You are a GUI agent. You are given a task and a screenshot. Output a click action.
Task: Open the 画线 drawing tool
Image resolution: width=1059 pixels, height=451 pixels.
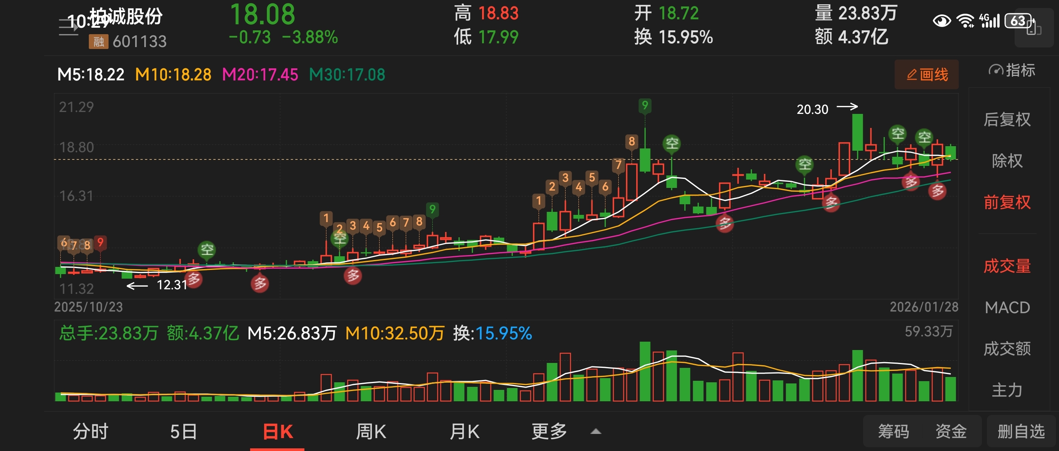coord(927,74)
